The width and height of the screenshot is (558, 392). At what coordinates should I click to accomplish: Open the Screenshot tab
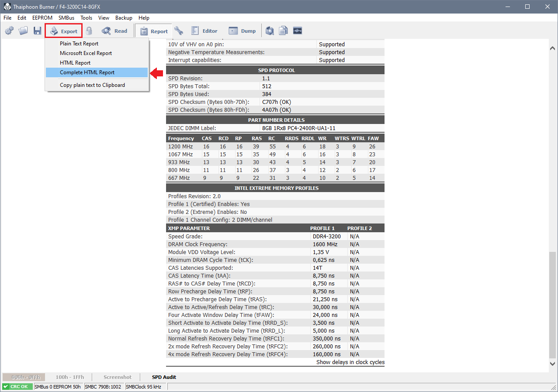pyautogui.click(x=118, y=377)
